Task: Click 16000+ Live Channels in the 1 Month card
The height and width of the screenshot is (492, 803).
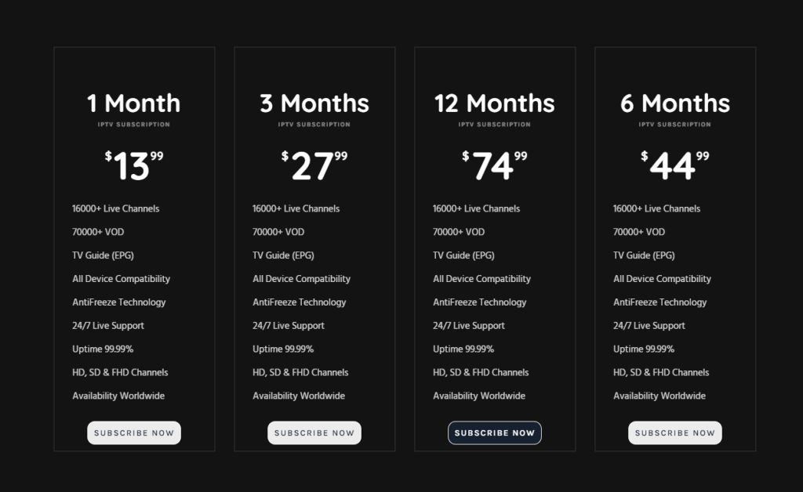Action: [116, 208]
